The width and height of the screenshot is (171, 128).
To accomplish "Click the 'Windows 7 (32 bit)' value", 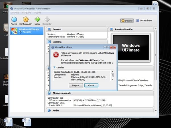I will point(76,37).
